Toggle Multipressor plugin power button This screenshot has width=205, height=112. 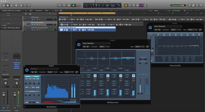79,45
